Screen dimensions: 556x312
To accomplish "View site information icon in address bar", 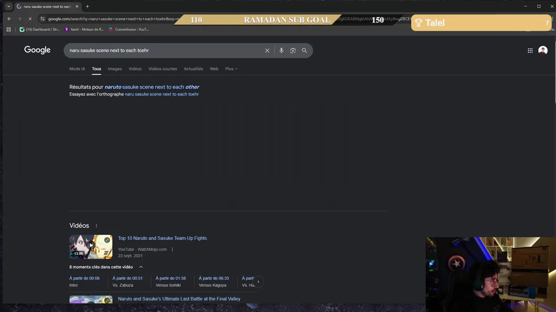I will point(42,19).
